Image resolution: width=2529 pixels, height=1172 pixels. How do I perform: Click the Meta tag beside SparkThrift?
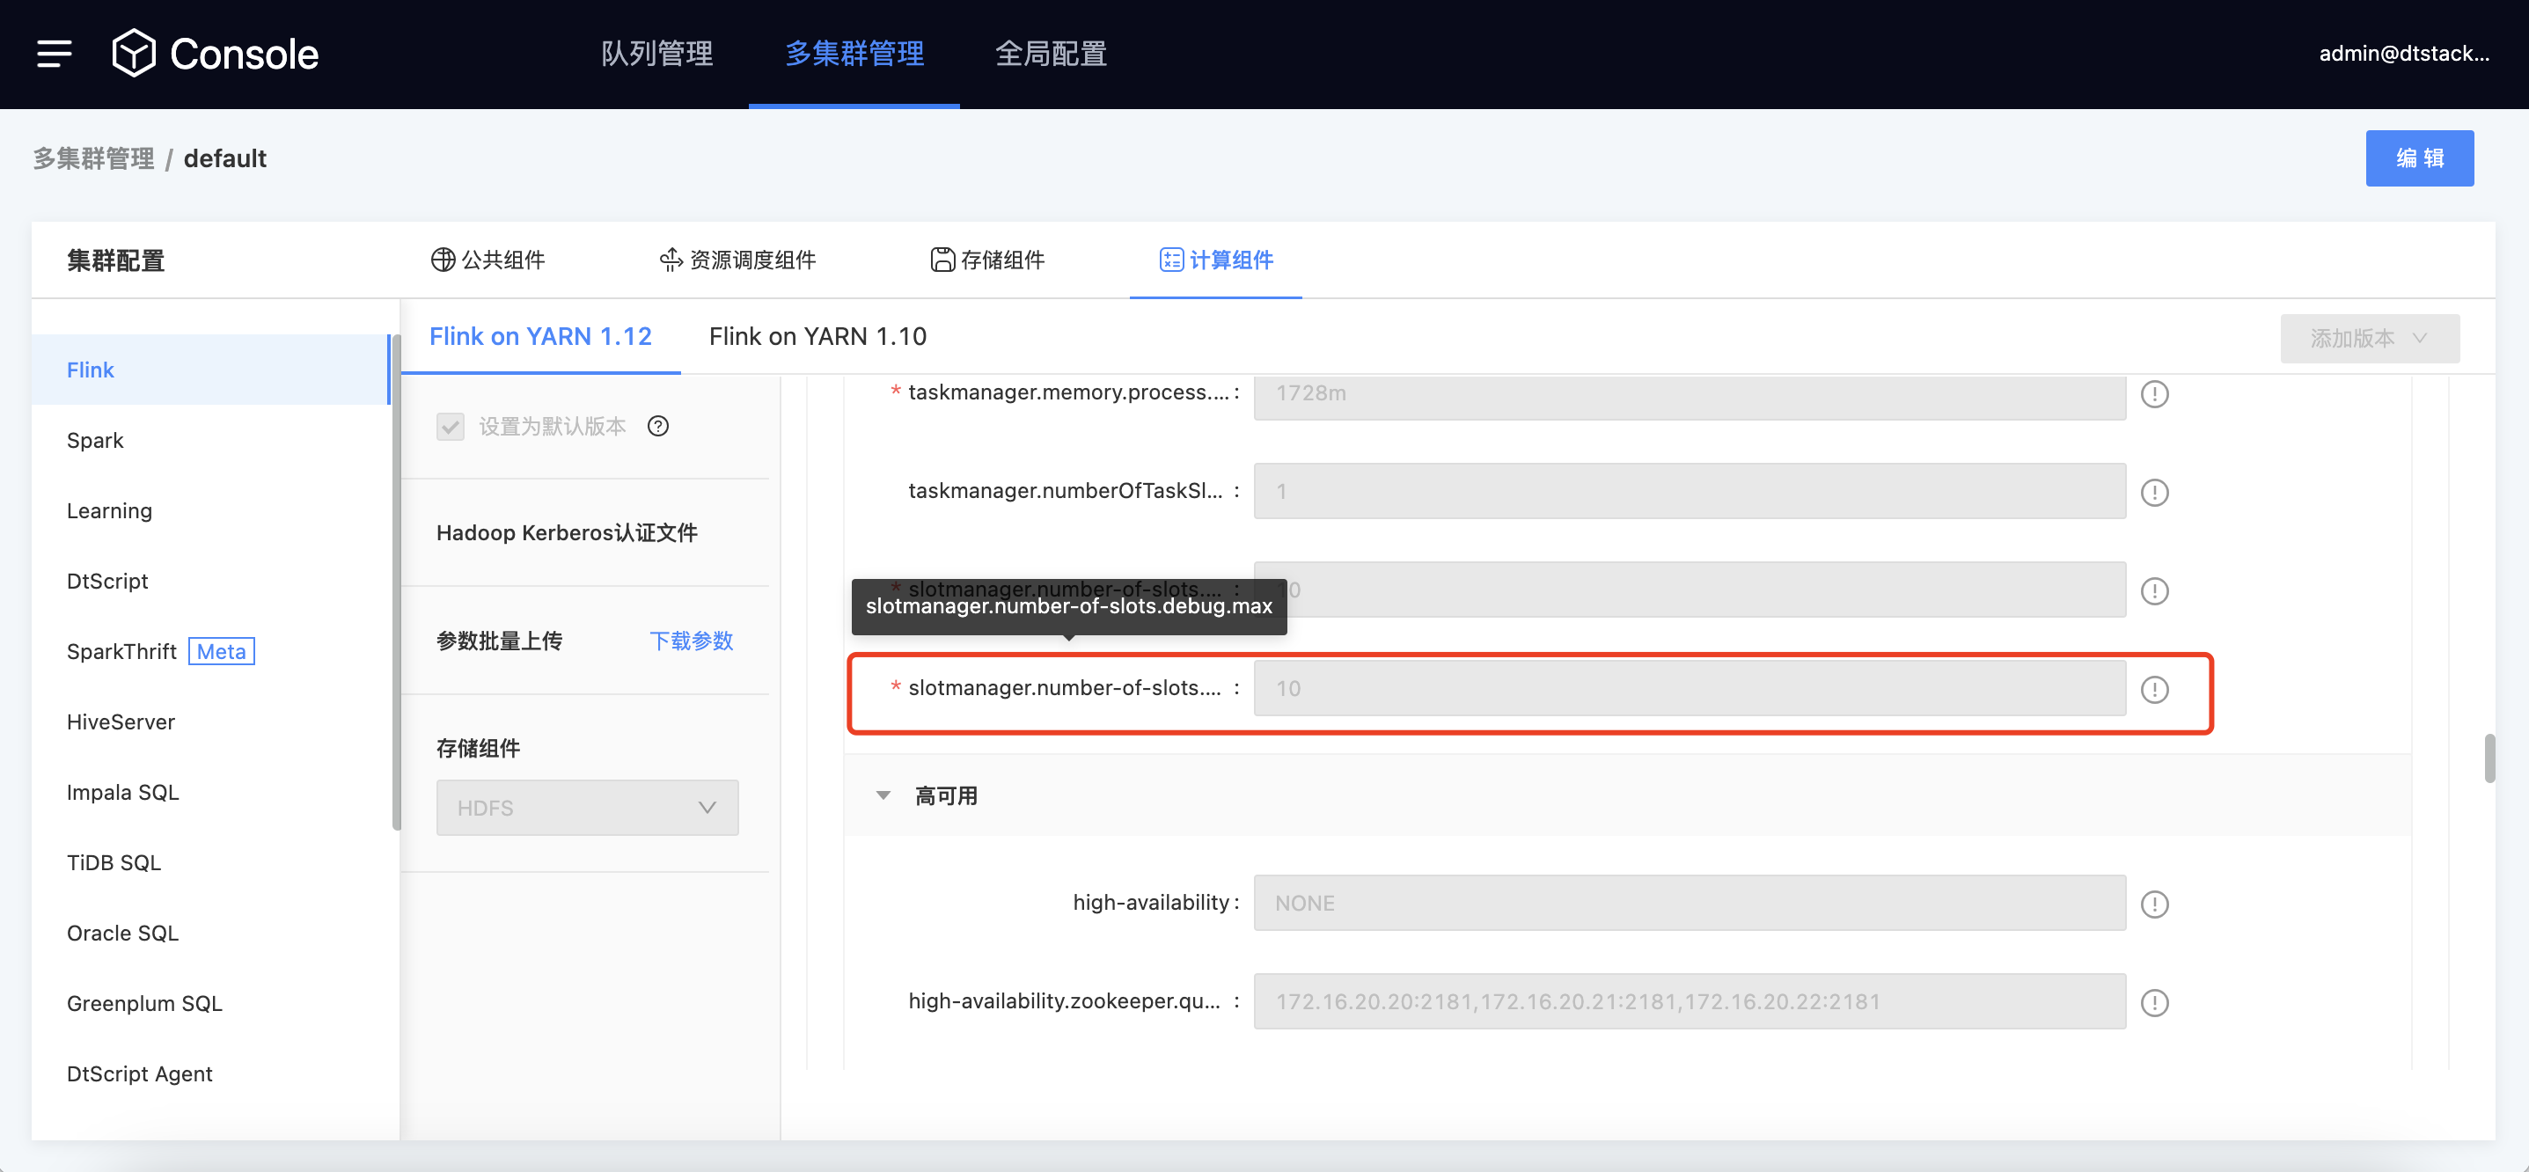tap(221, 651)
